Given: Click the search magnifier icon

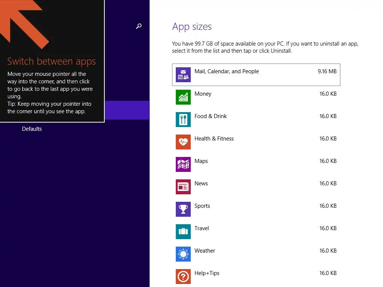Looking at the screenshot, I should point(139,26).
